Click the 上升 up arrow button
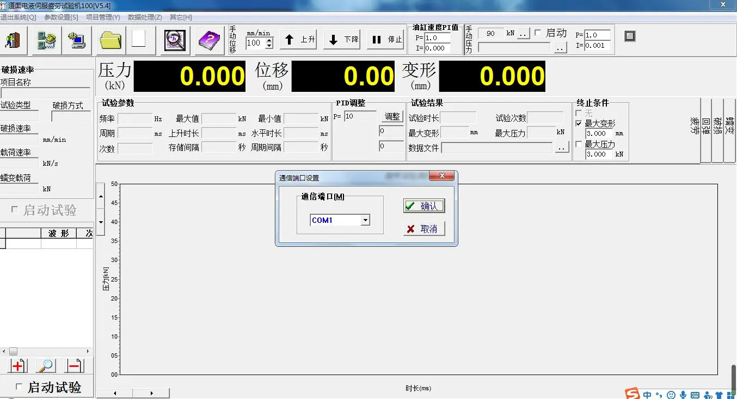The image size is (737, 399). [299, 39]
